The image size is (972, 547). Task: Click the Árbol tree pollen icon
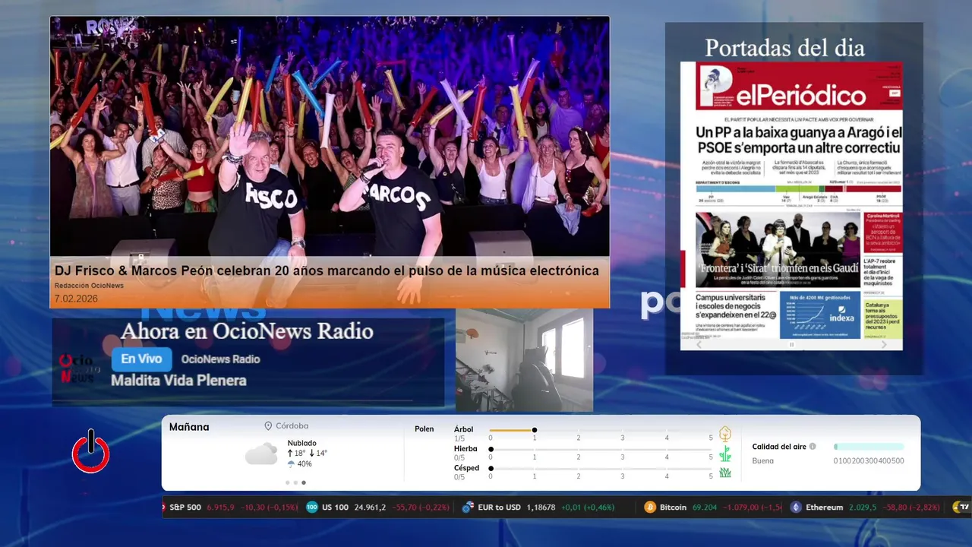(725, 434)
